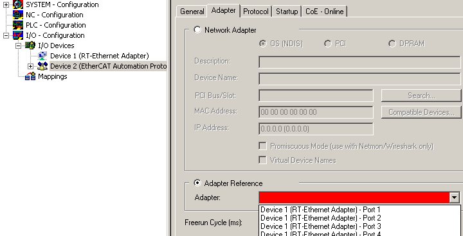Click the SYSTEM - Configuration icon
Viewport: 463px width, 236px height.
pyautogui.click(x=18, y=4)
